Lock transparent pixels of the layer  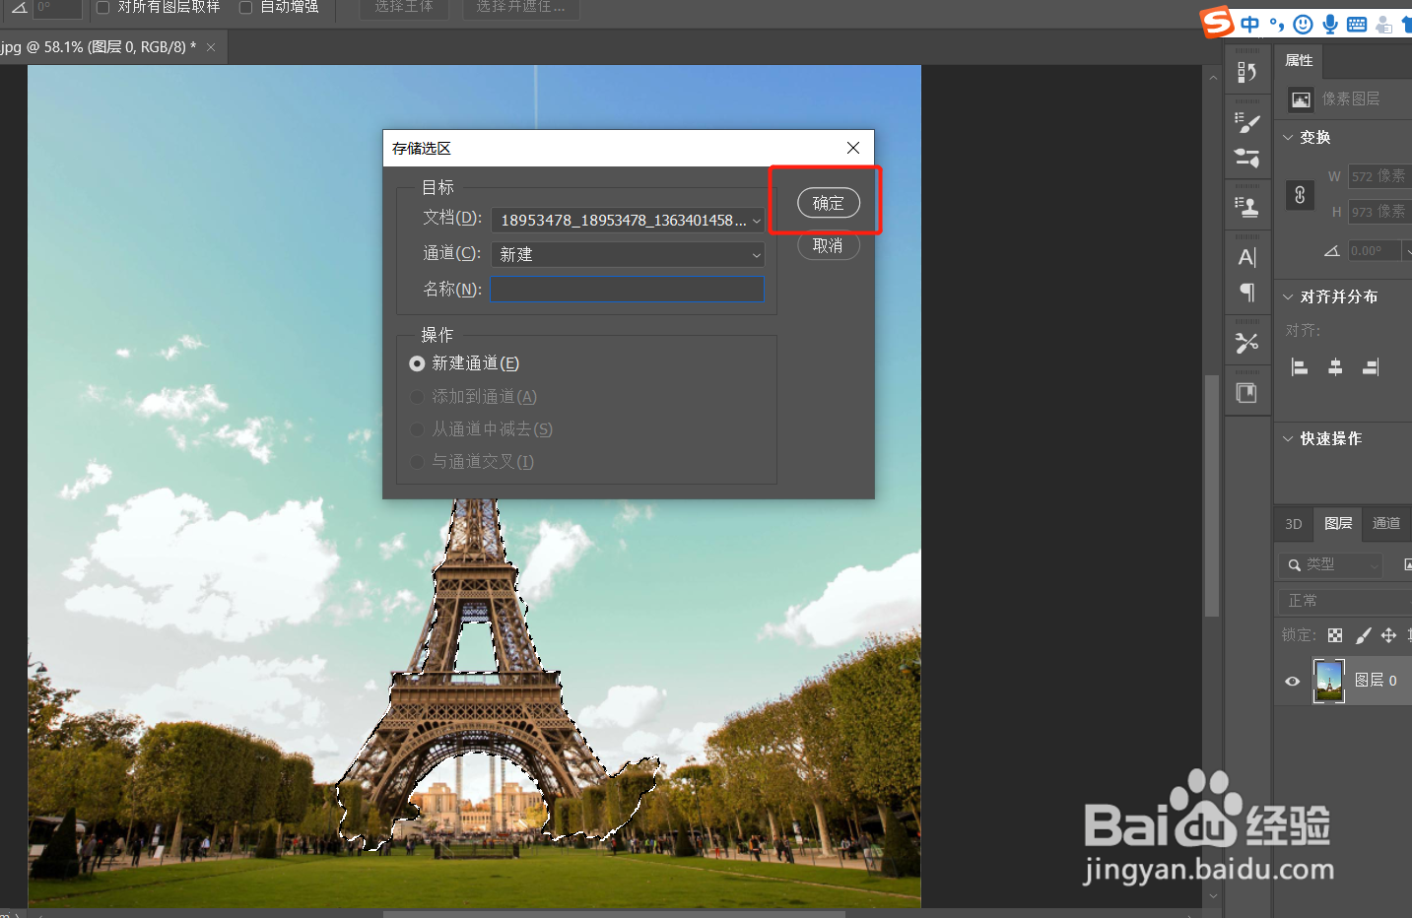1335,635
